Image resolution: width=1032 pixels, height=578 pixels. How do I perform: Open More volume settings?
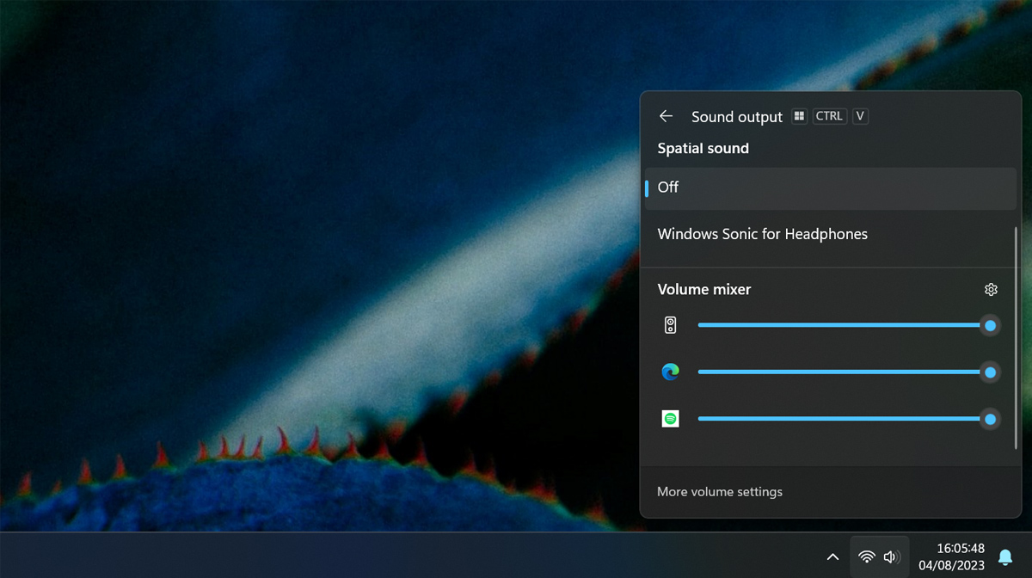coord(720,492)
